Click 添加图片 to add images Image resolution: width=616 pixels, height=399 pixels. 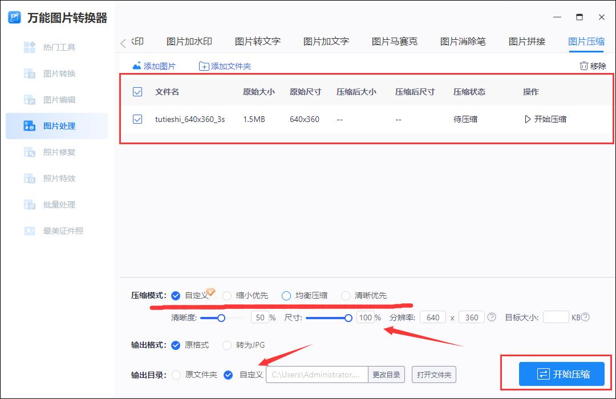(154, 66)
